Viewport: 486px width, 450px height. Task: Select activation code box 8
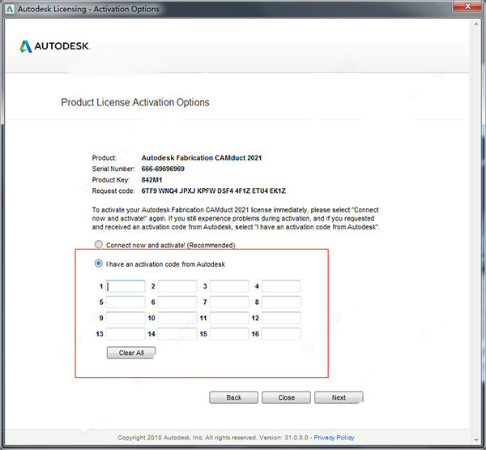click(281, 302)
